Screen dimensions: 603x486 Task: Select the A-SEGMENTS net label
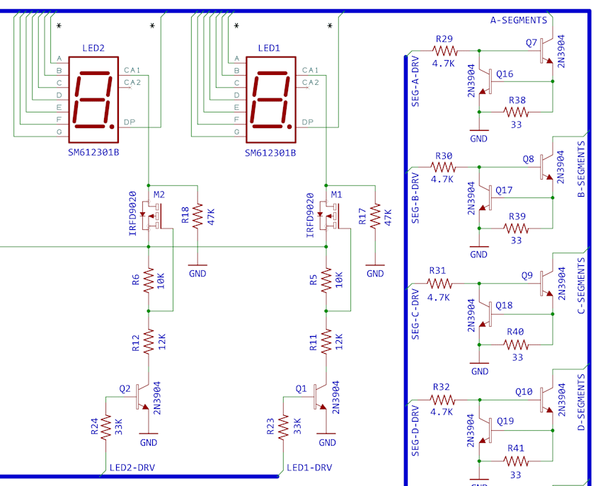coord(519,21)
